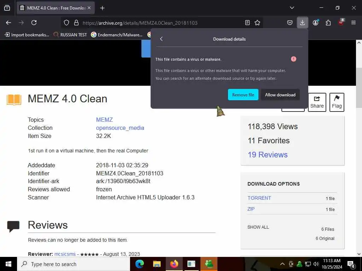Click the Identifier value MEMZ4.0Clean_20181103

click(129, 173)
